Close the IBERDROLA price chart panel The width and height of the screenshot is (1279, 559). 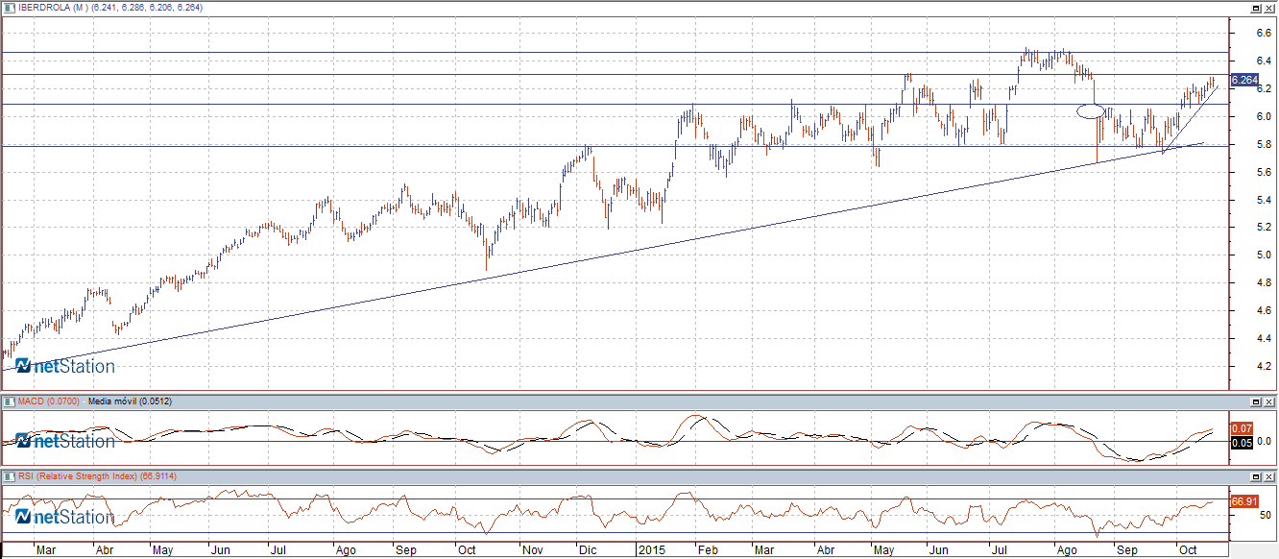[1268, 7]
